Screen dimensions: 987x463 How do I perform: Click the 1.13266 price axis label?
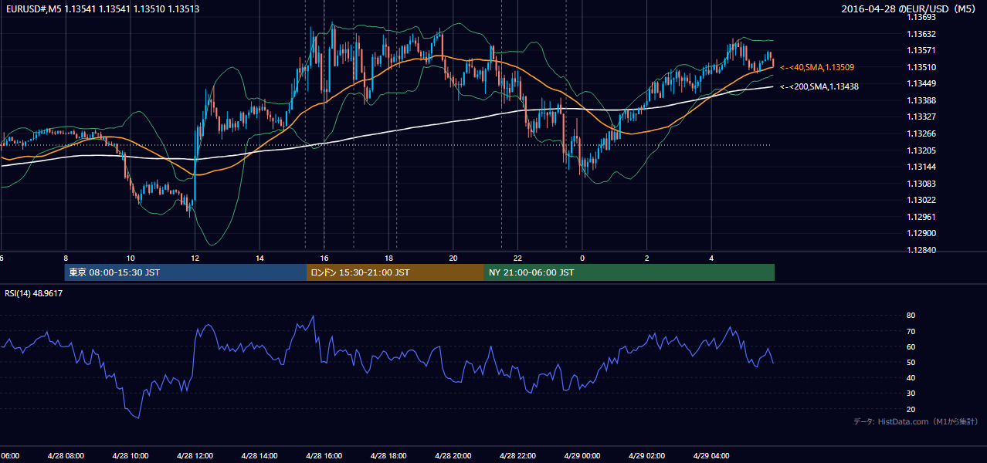coord(922,133)
